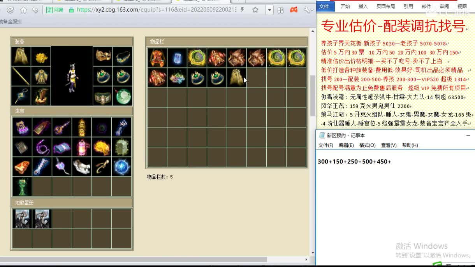Select the golden lute 法宝 item
The height and width of the screenshot is (267, 475).
click(x=62, y=127)
